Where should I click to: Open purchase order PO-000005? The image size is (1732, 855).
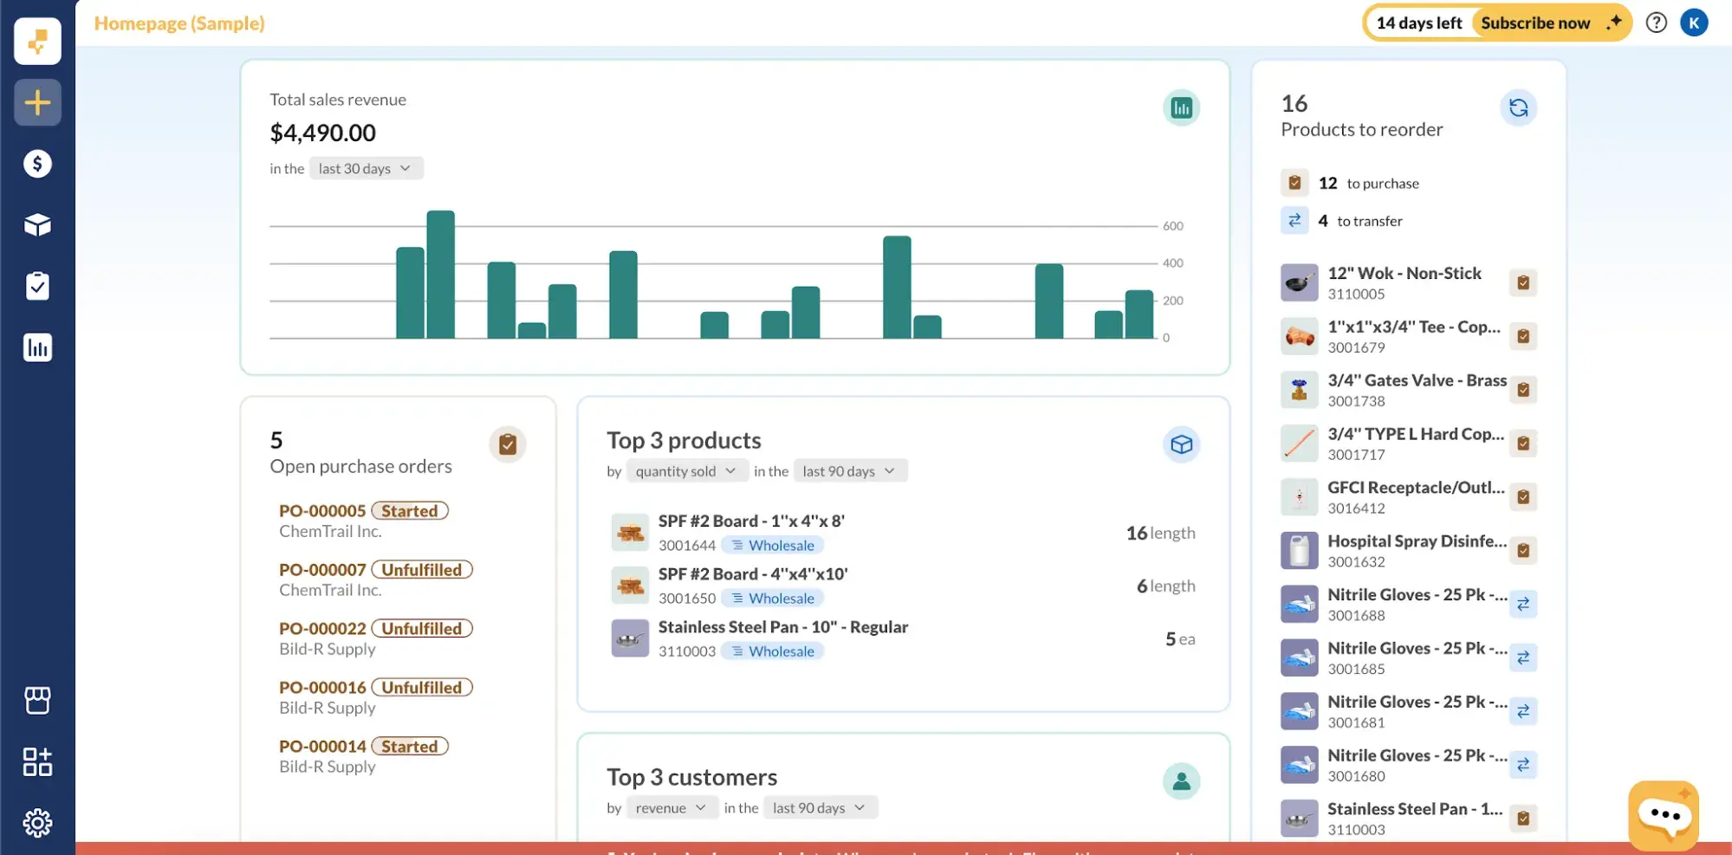pyautogui.click(x=322, y=511)
